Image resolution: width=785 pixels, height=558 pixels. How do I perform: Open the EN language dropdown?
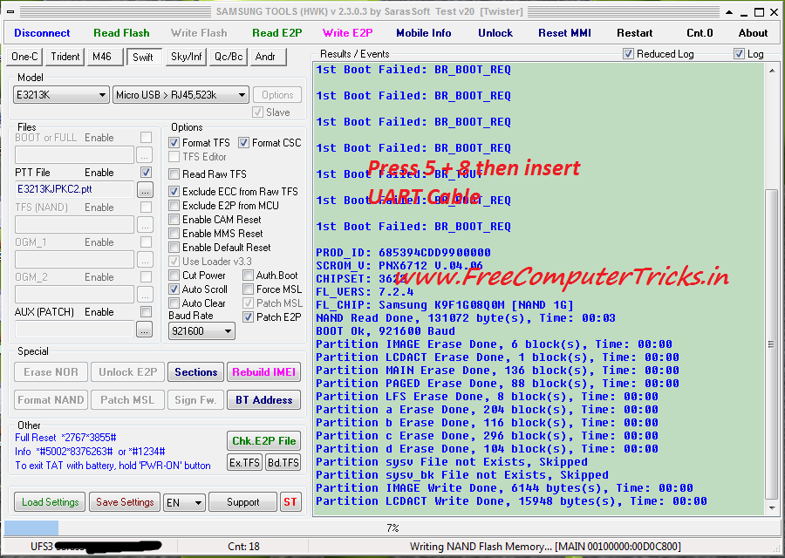(184, 502)
